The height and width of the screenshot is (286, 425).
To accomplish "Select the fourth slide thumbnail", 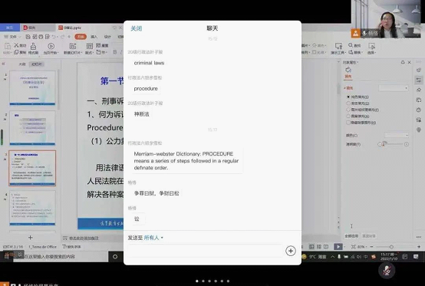I will 32,208.
